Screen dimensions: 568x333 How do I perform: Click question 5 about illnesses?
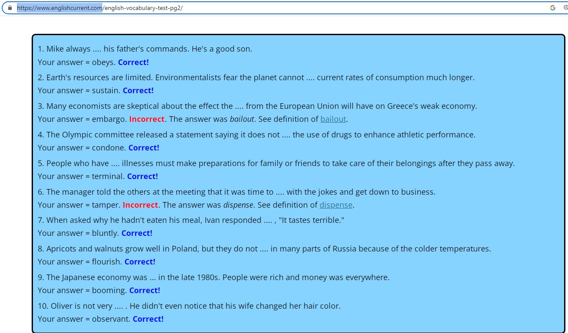276,163
